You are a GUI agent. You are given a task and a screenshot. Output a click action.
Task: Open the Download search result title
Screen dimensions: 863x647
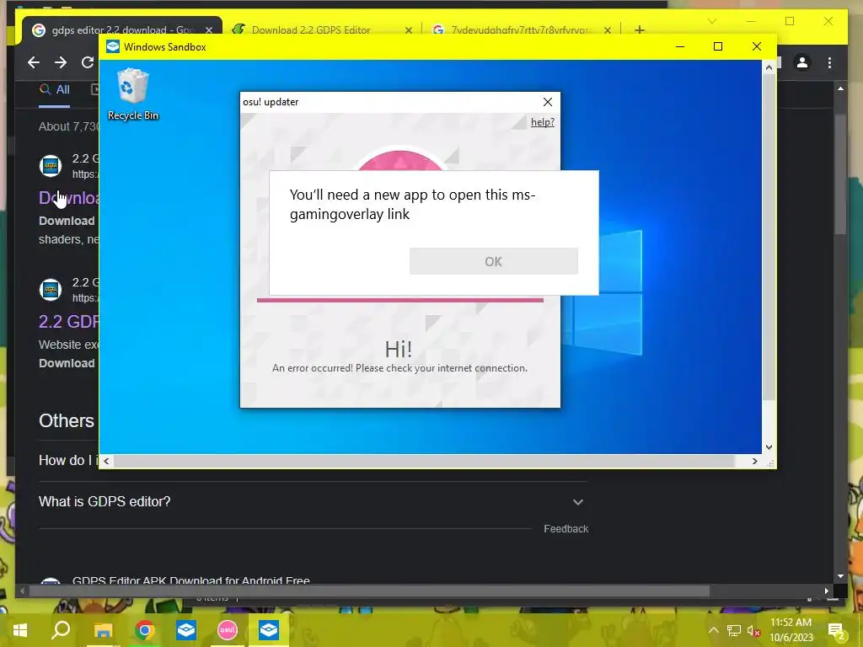point(69,197)
